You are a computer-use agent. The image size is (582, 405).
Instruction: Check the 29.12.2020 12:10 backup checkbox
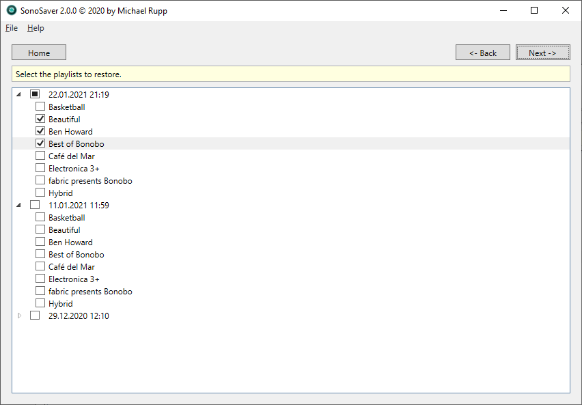pos(35,315)
